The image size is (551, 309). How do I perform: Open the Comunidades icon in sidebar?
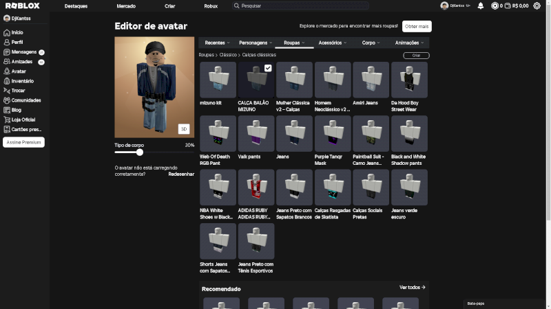coord(7,100)
